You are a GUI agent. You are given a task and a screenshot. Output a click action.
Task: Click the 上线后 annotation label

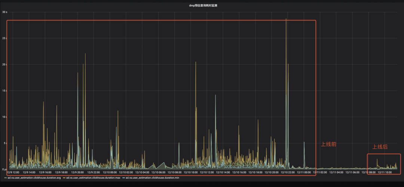[380, 147]
